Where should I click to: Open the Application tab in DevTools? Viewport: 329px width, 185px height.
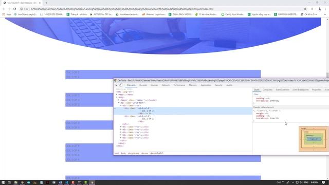pos(206,85)
